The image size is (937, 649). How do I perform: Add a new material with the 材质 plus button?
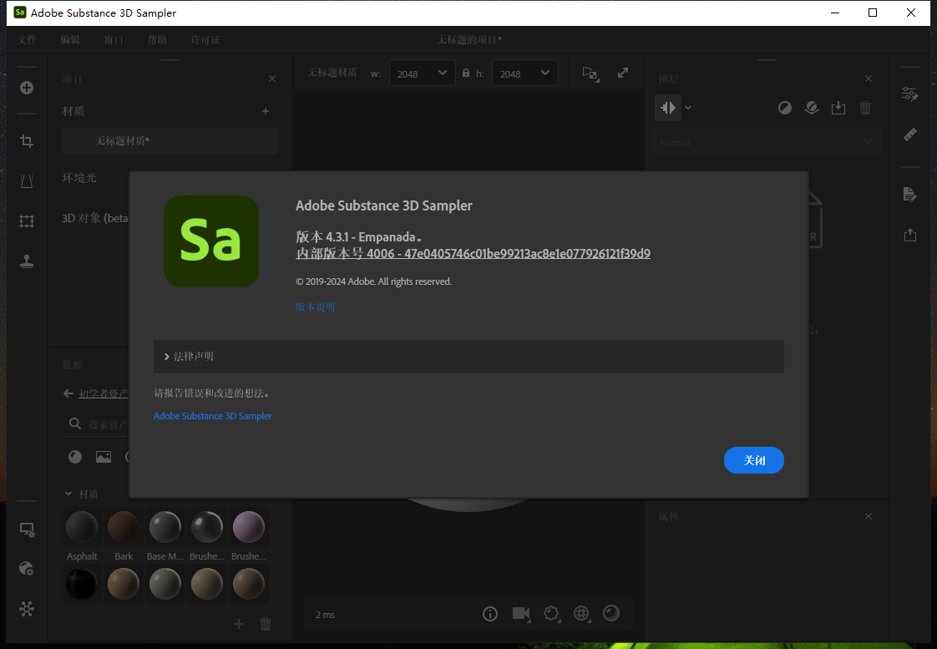[266, 111]
